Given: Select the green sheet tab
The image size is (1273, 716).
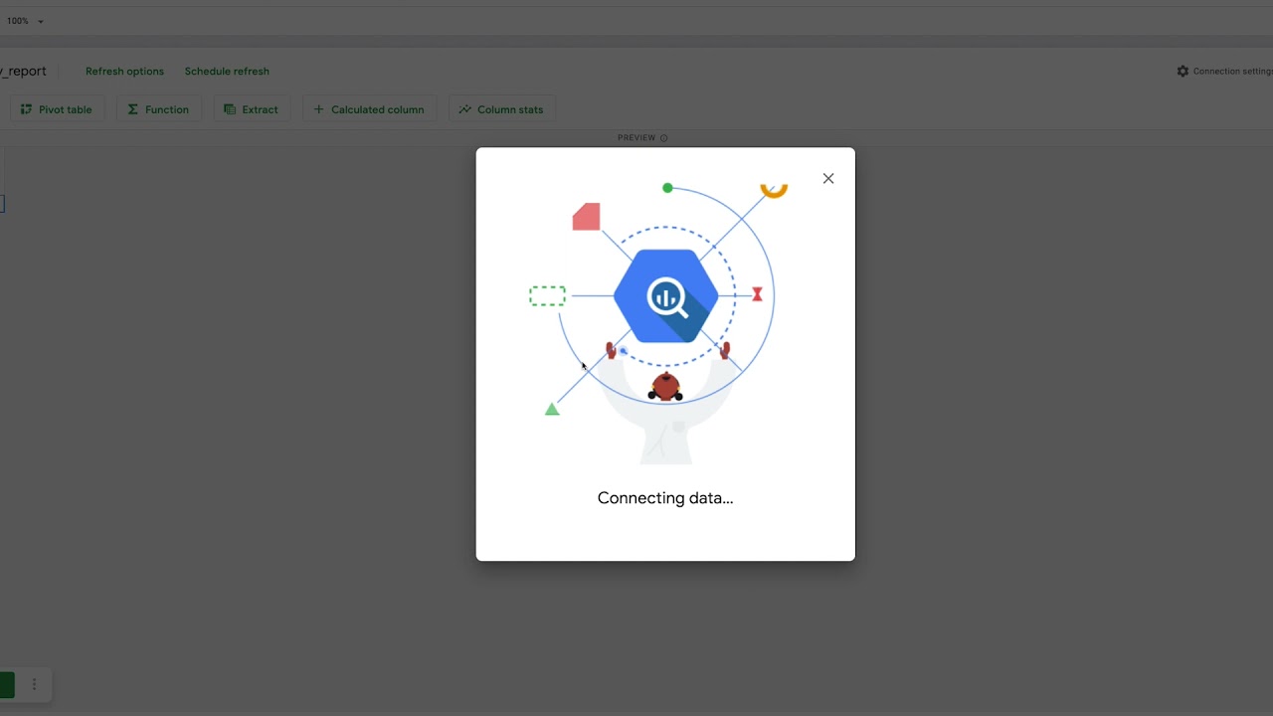Looking at the screenshot, I should point(6,684).
